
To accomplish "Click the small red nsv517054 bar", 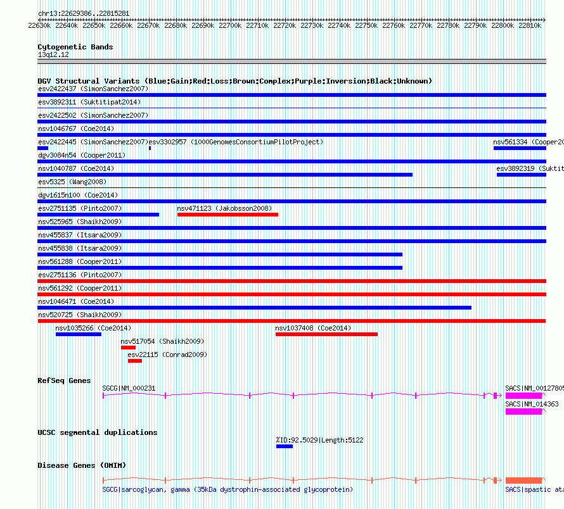I will tap(128, 348).
